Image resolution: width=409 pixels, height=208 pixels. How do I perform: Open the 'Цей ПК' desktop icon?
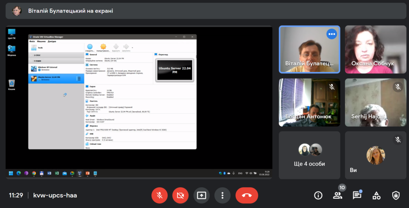(12, 34)
